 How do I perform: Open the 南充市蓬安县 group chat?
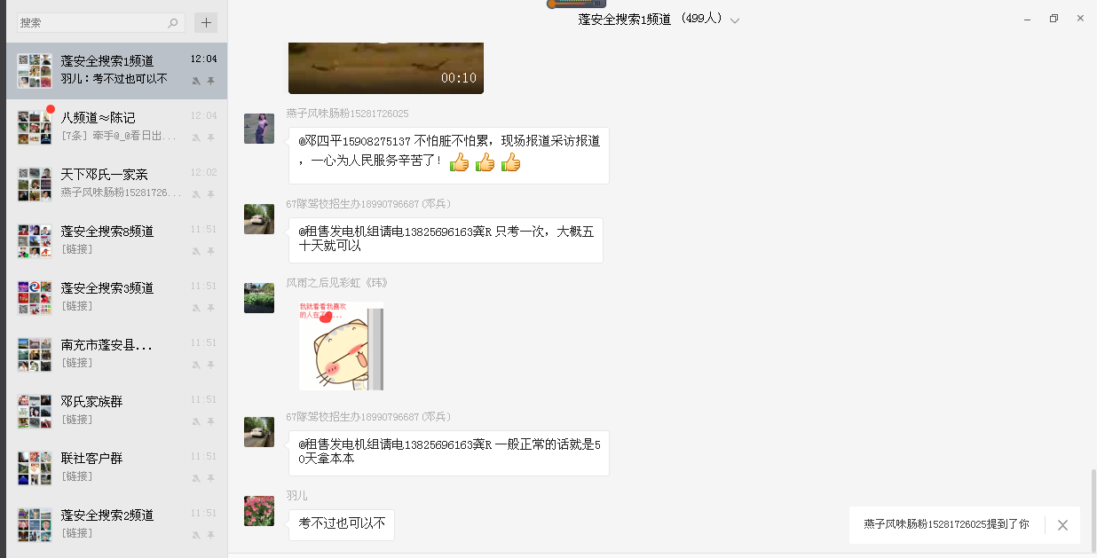(x=117, y=355)
